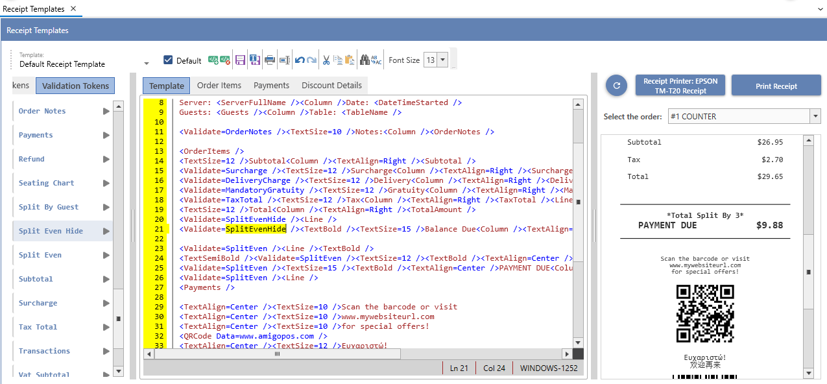
Task: Cut selected text with the scissors icon
Action: (x=326, y=60)
